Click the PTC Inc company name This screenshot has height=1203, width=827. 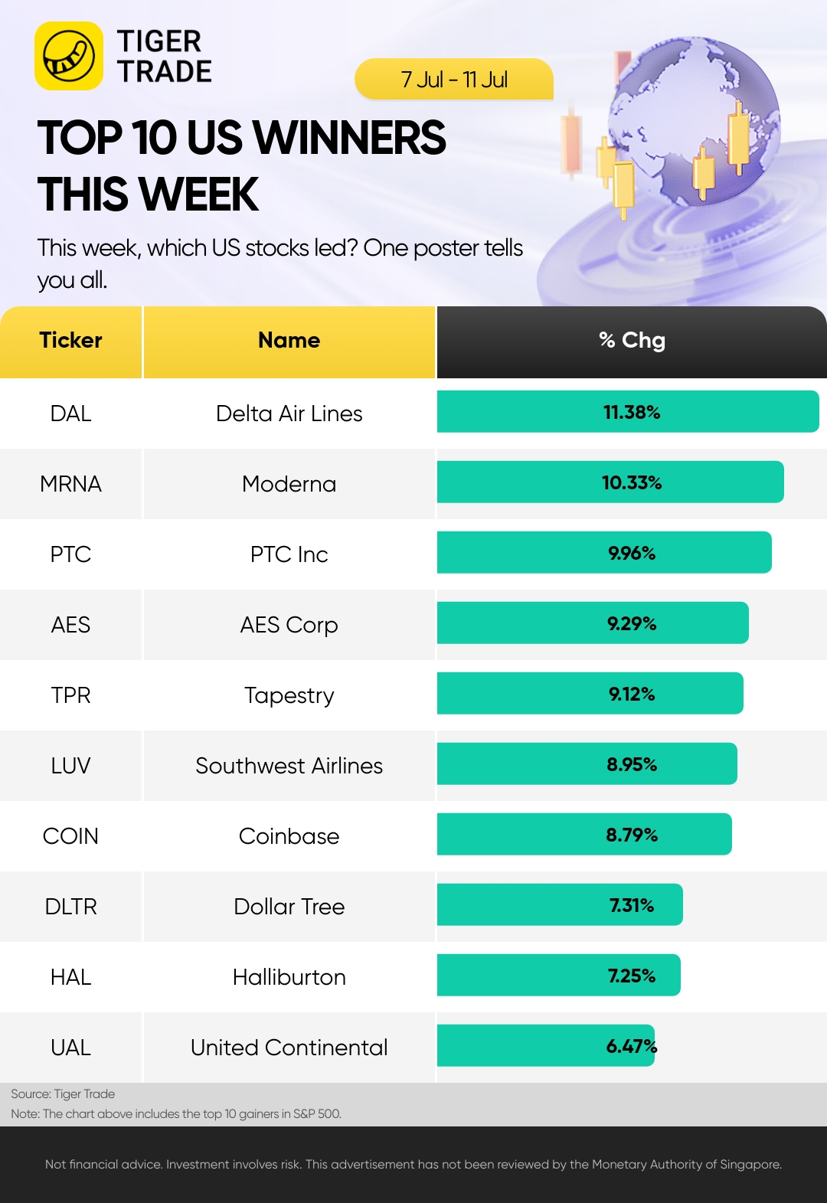pos(289,554)
